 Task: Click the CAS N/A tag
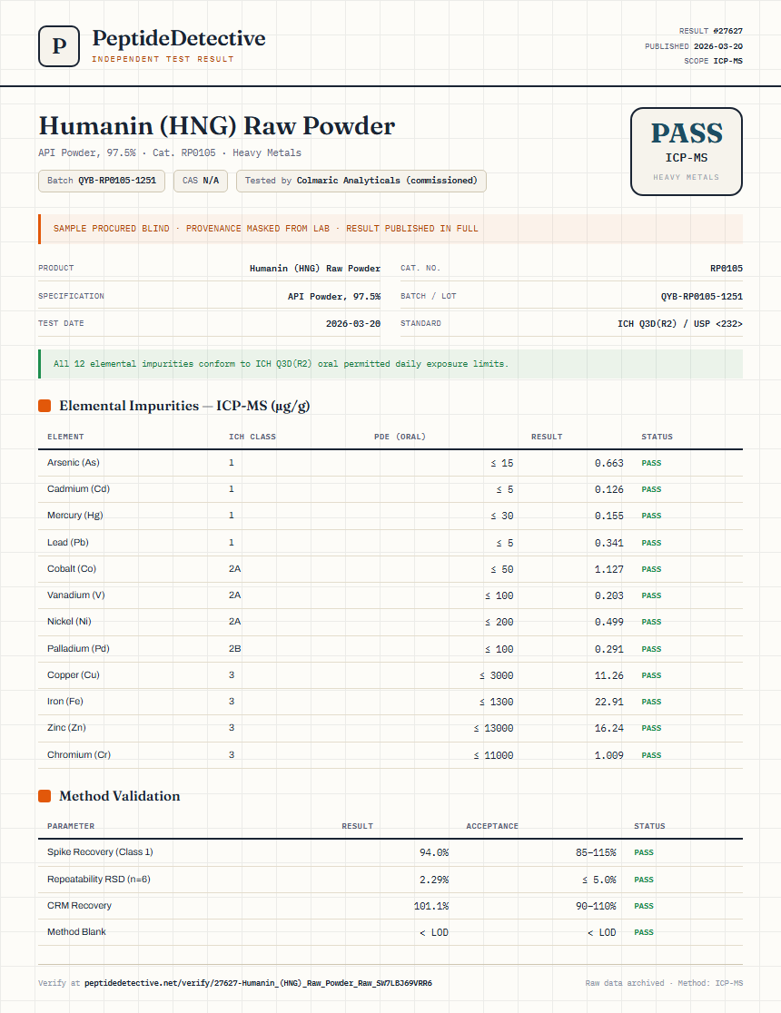click(x=201, y=181)
